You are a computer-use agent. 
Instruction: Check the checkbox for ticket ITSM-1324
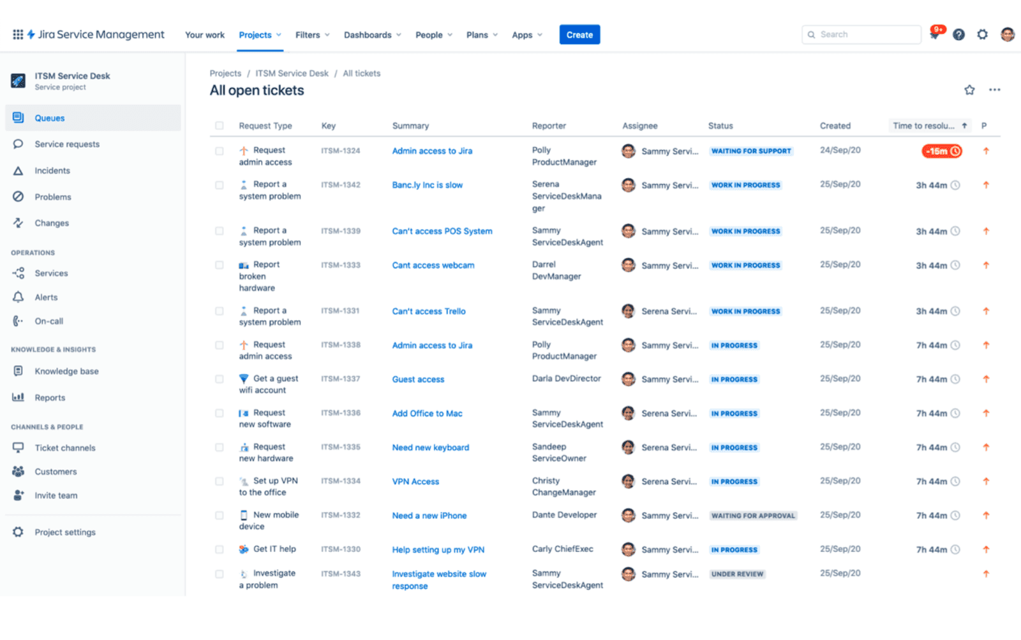pyautogui.click(x=219, y=150)
